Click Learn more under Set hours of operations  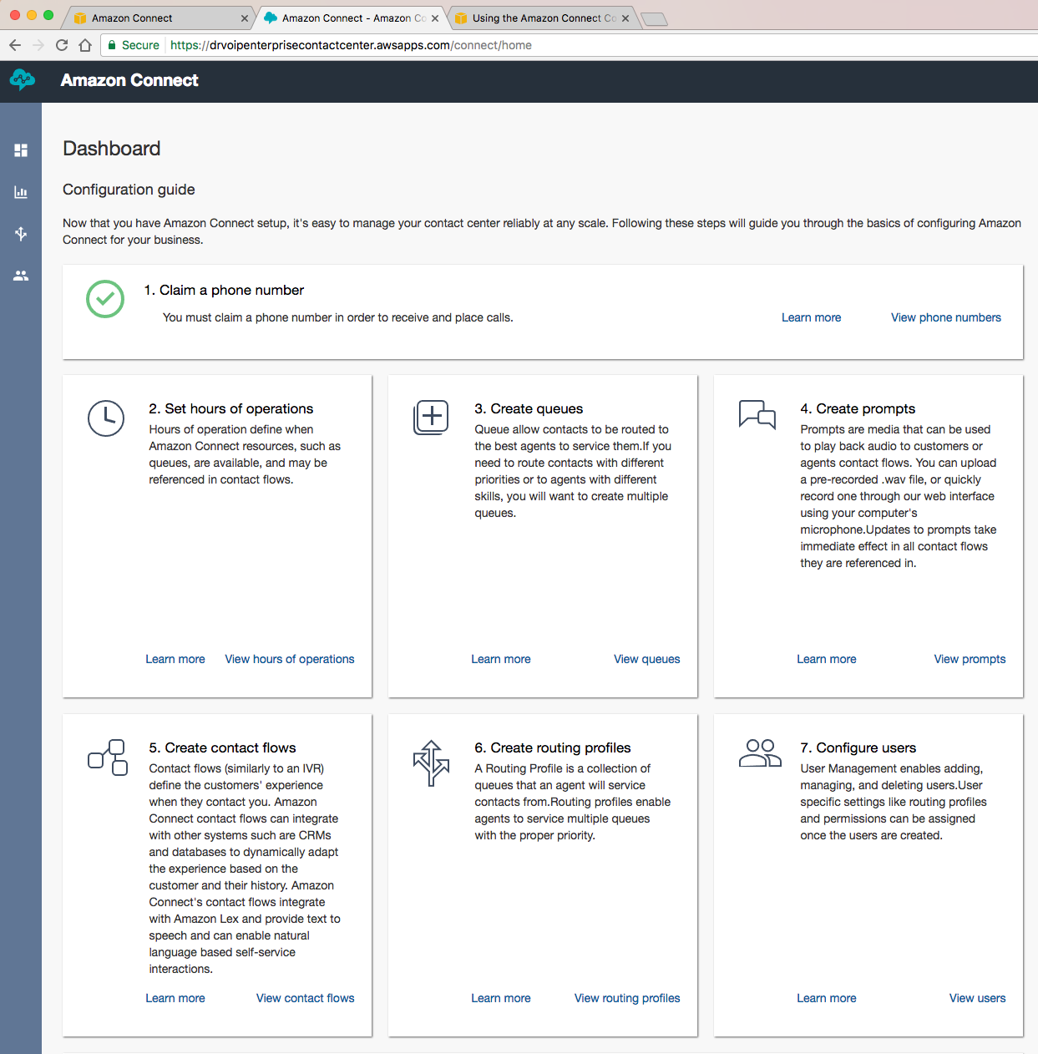[175, 659]
